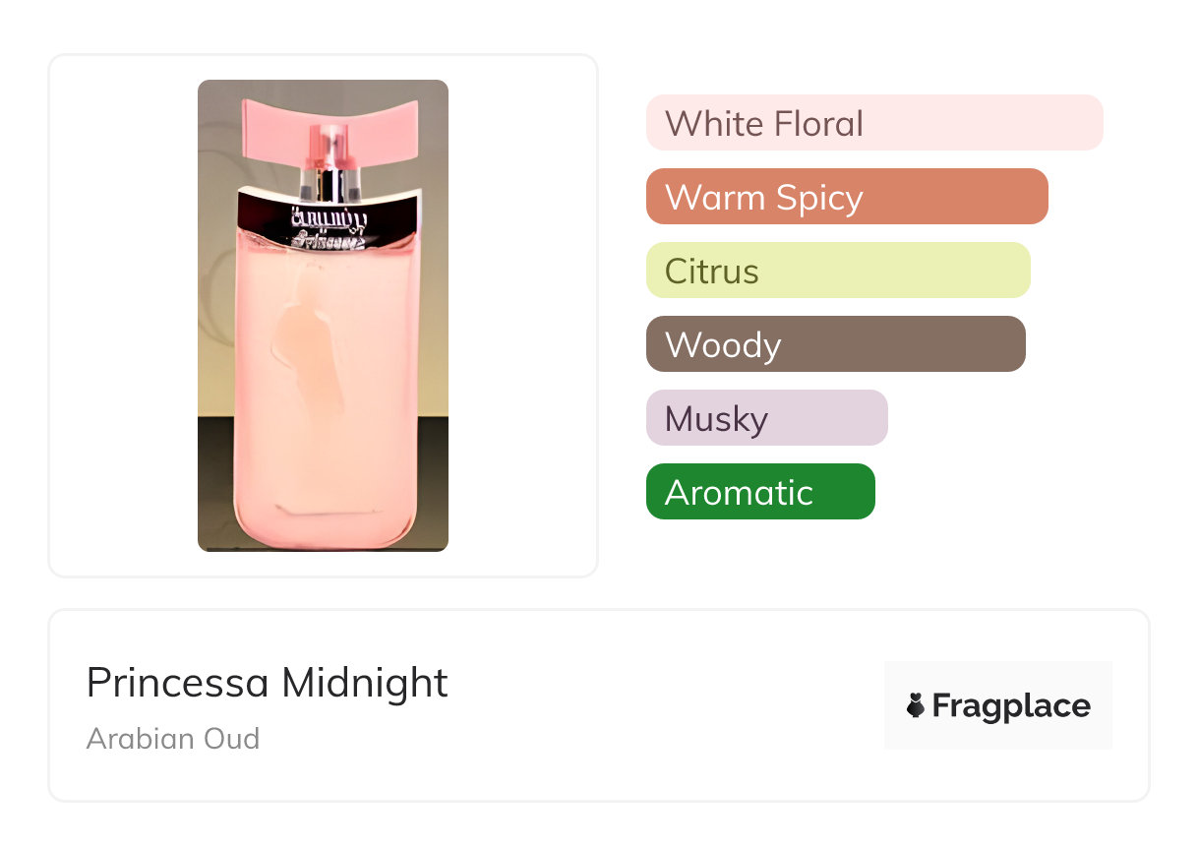Choose the Woody accord bar
The height and width of the screenshot is (850, 1198).
(835, 344)
